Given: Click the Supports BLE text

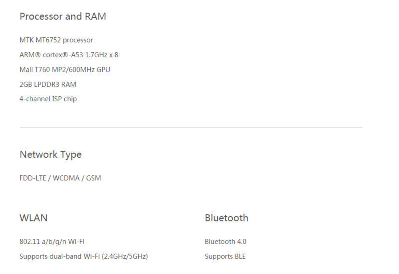Looking at the screenshot, I should click(x=225, y=257).
